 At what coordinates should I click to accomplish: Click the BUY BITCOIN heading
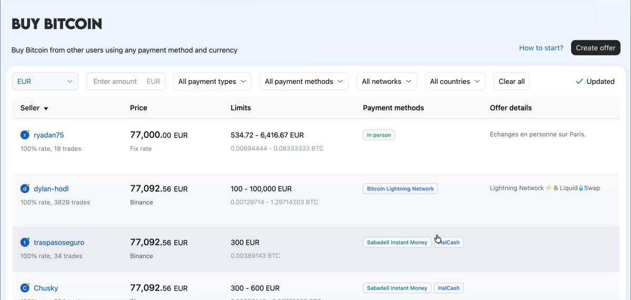click(x=57, y=24)
